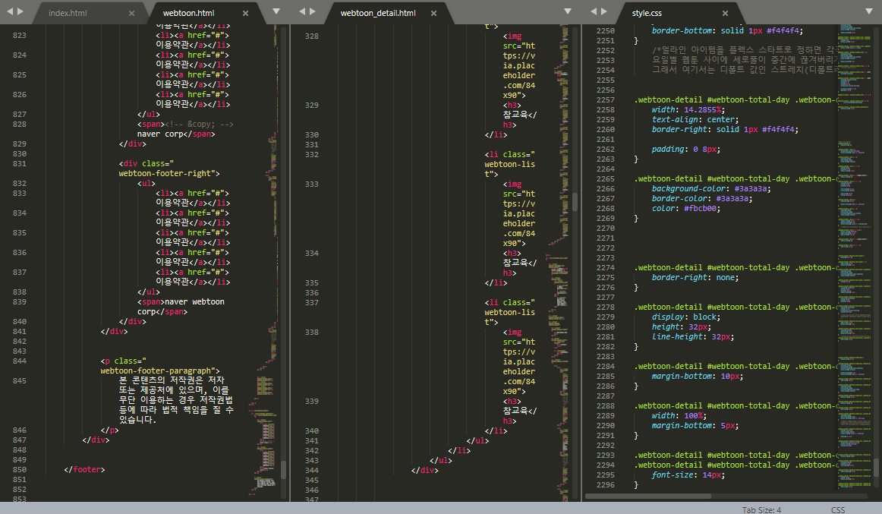Click line number 844 in webtoon.html gutter
The image size is (882, 514).
click(x=20, y=361)
